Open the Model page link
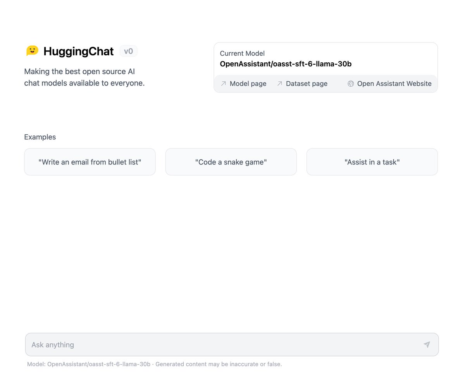This screenshot has width=465, height=377. pos(243,84)
